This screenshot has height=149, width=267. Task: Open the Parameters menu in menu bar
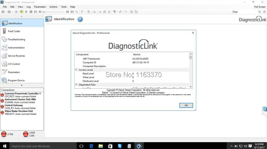point(40,7)
